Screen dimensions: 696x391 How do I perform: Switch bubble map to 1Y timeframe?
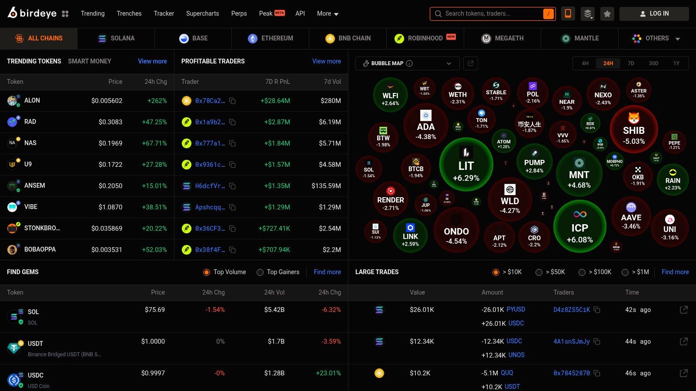tap(676, 63)
